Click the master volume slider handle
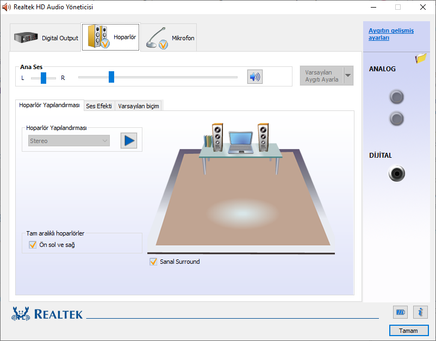This screenshot has height=341, width=436. [111, 77]
